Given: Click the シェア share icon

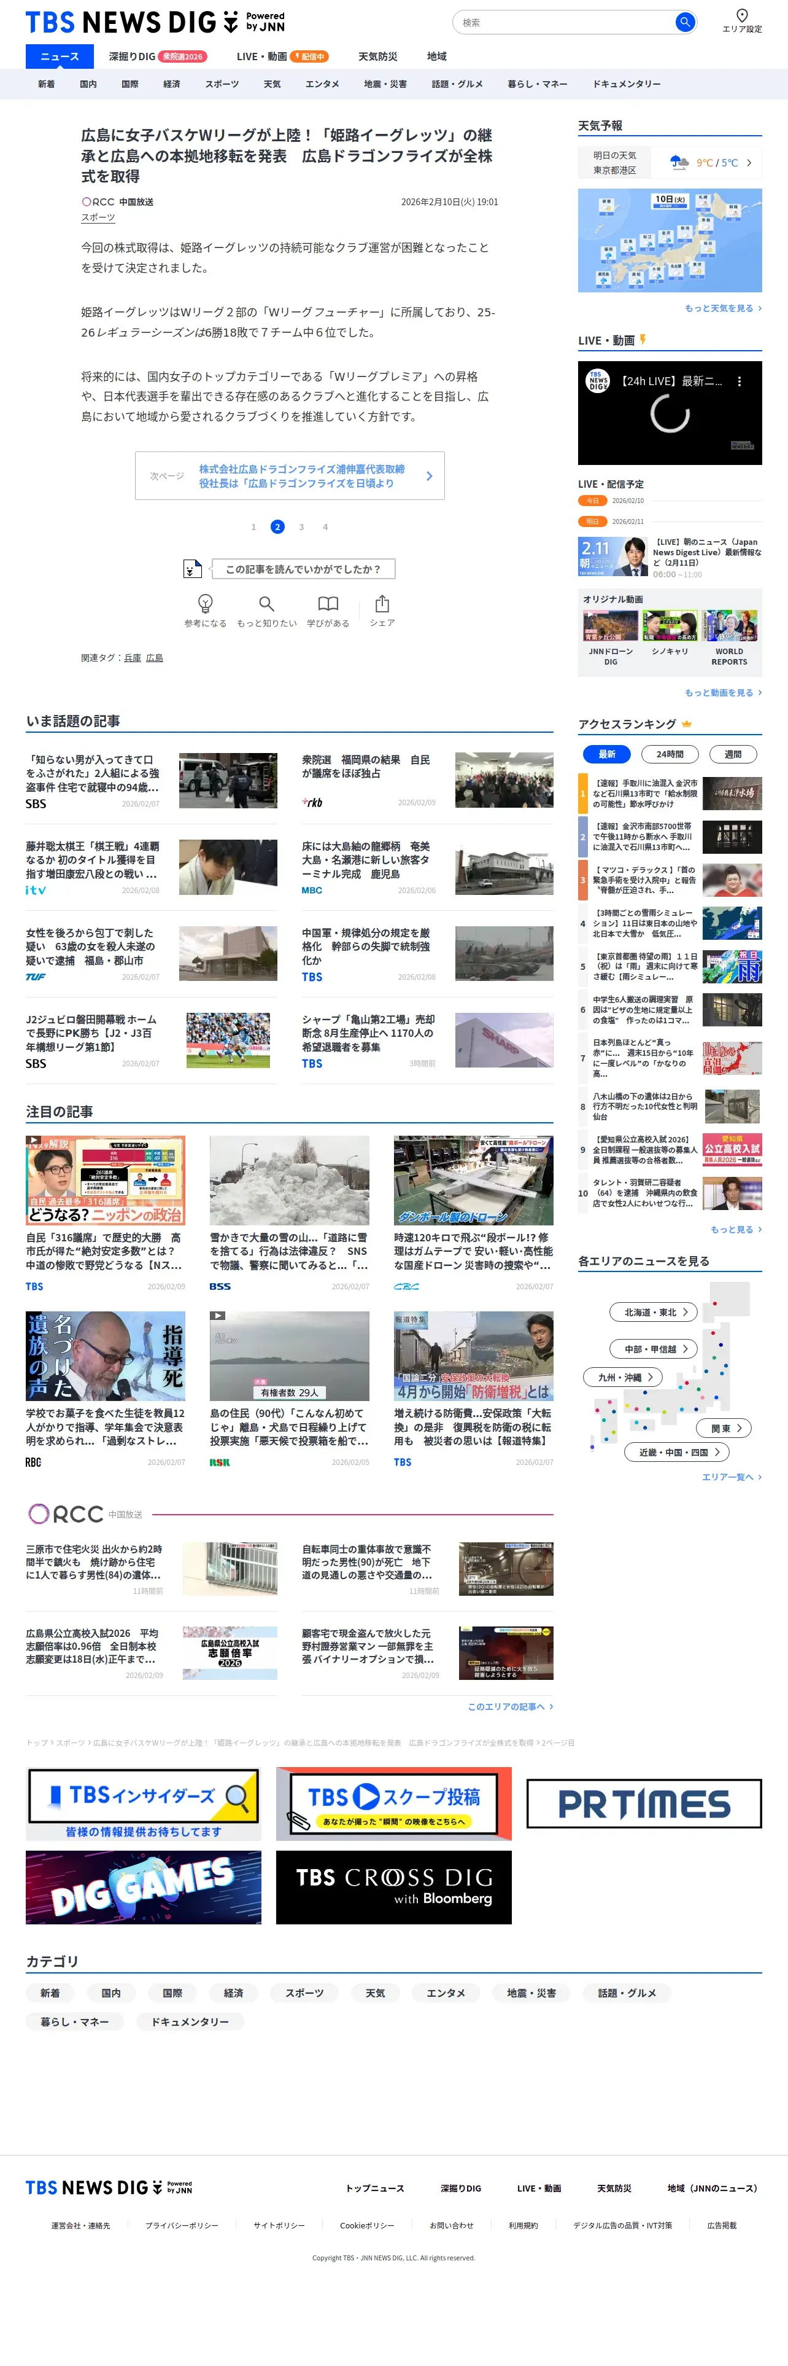Looking at the screenshot, I should tap(382, 603).
